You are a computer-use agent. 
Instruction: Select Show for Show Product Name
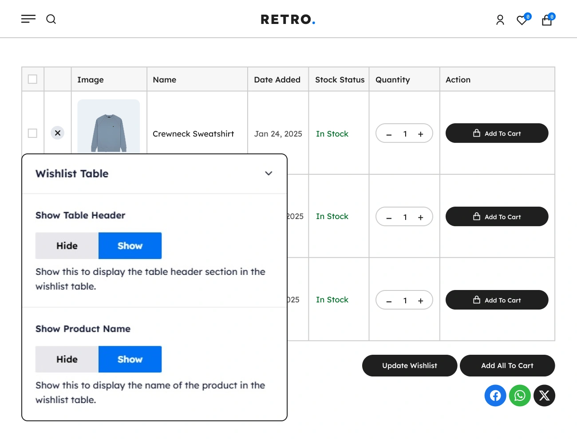(130, 359)
